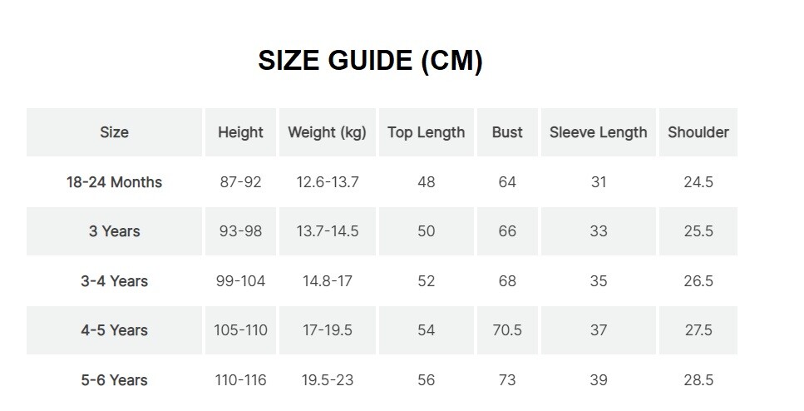Click shoulder value 24.5

point(698,182)
